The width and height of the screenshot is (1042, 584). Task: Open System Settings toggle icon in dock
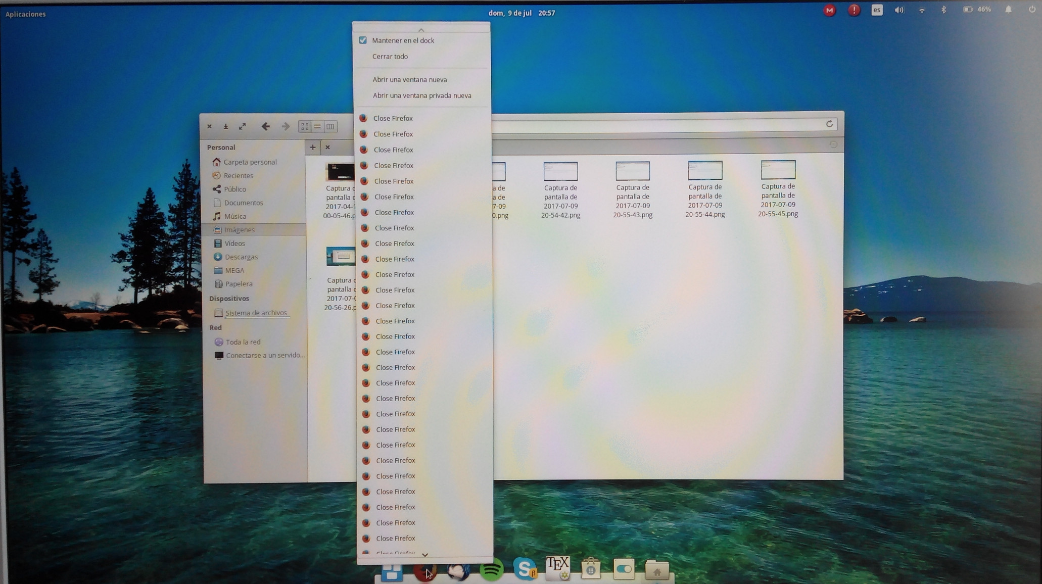tap(624, 569)
